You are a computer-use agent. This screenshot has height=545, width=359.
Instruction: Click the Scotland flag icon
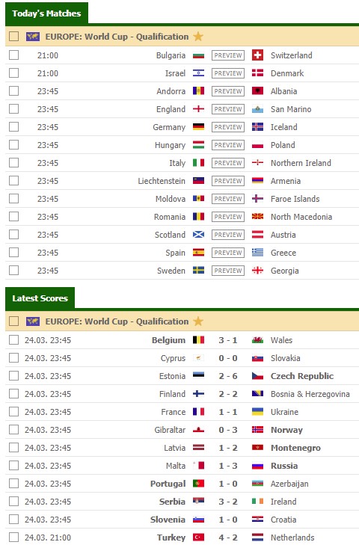pyautogui.click(x=199, y=235)
